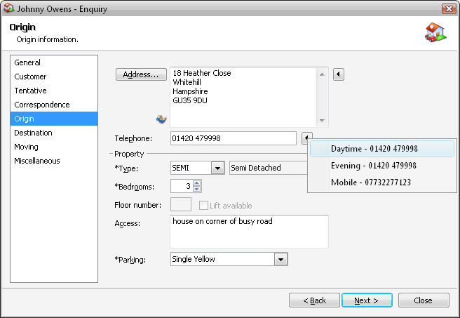Viewport: 460px width, 318px height.
Task: Click the house icon in the header
Action: 435,32
